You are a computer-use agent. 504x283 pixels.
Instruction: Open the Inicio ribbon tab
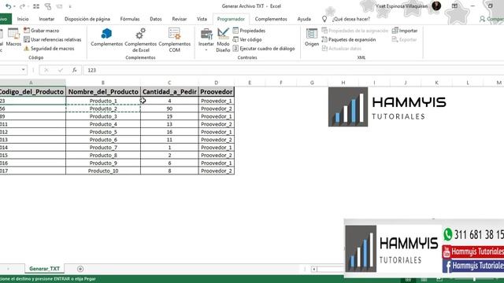pos(23,19)
